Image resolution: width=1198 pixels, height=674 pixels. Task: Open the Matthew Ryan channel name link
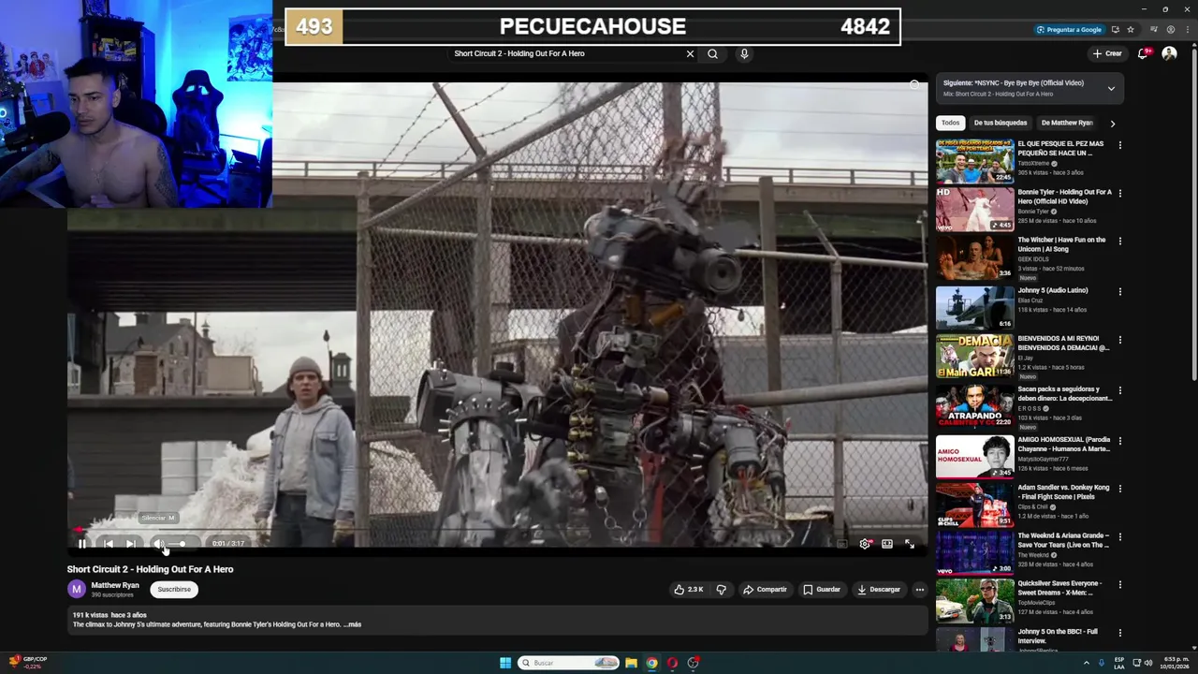click(x=115, y=585)
